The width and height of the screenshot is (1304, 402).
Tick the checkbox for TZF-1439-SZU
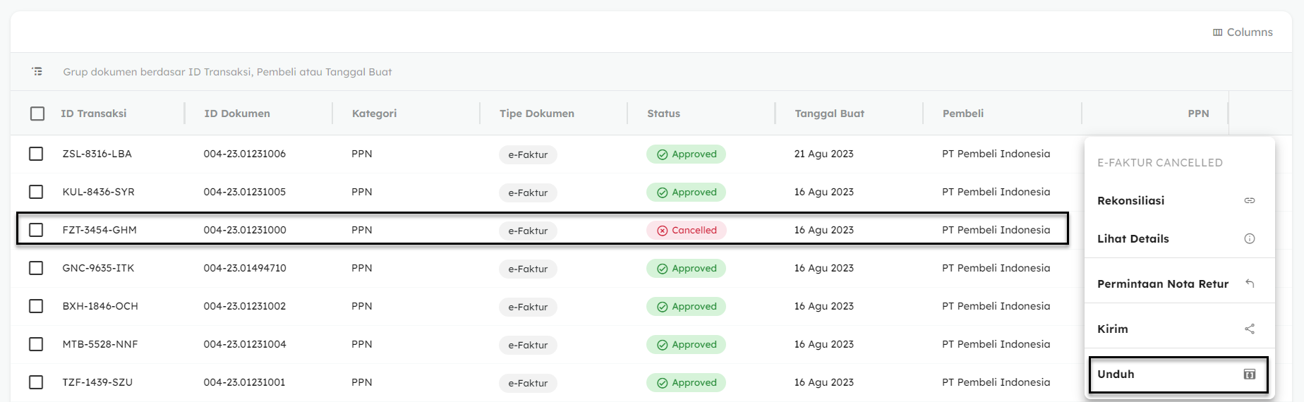click(36, 382)
